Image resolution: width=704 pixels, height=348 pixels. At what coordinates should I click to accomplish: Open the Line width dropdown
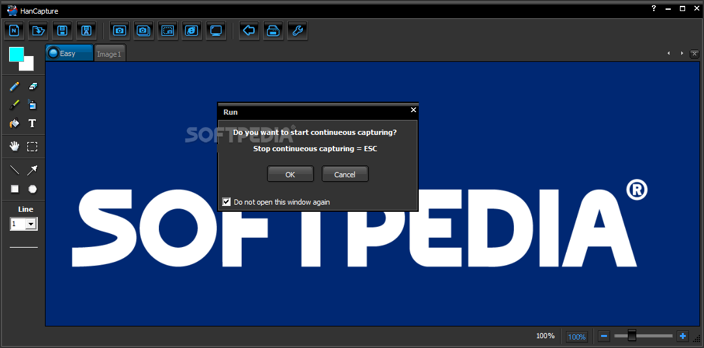(x=31, y=224)
